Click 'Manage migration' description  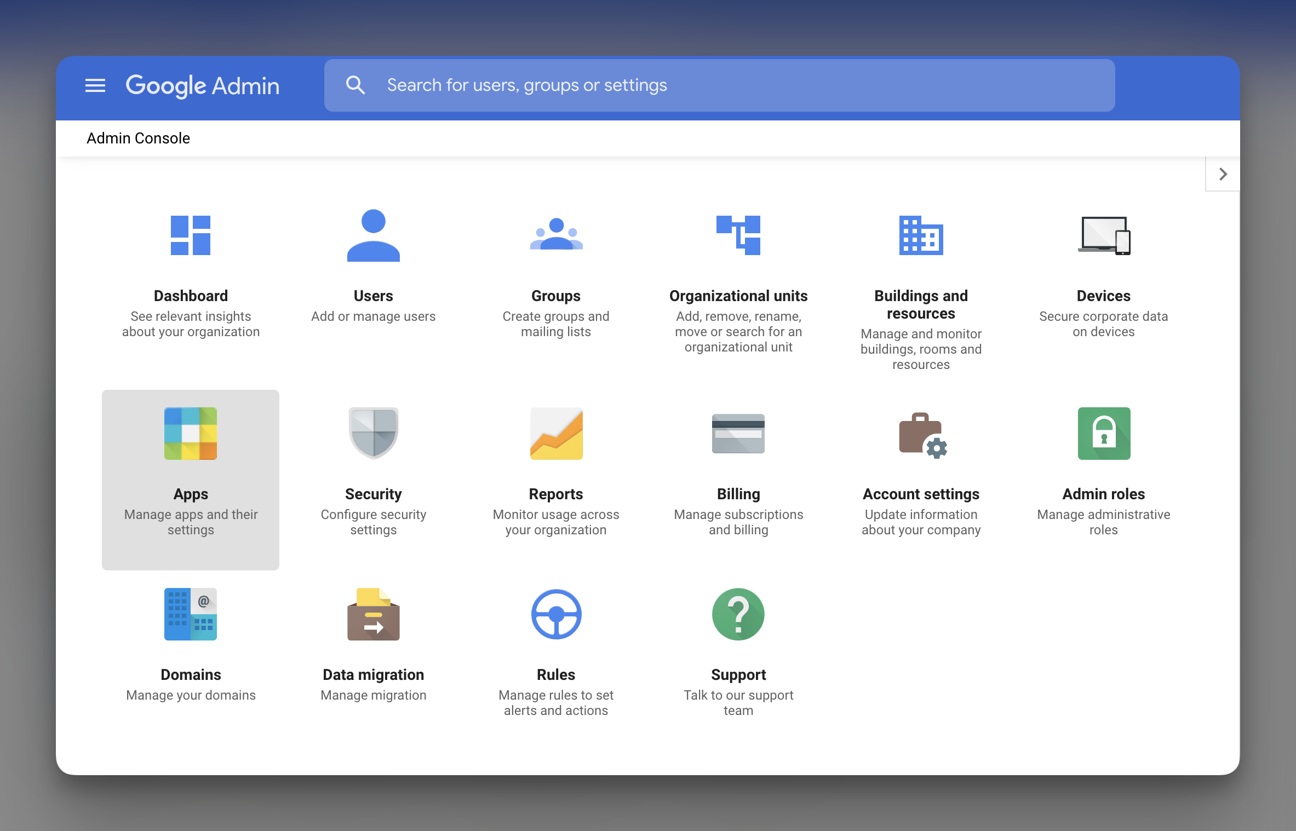click(374, 695)
